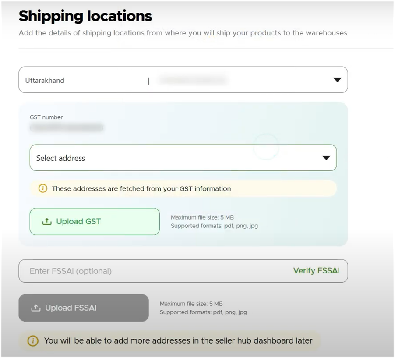Click the Upload GST button
The width and height of the screenshot is (395, 358).
point(95,222)
